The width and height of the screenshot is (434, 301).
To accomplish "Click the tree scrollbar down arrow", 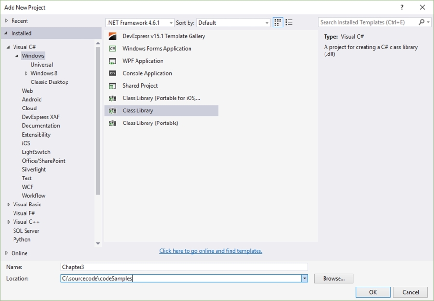I will [98, 244].
